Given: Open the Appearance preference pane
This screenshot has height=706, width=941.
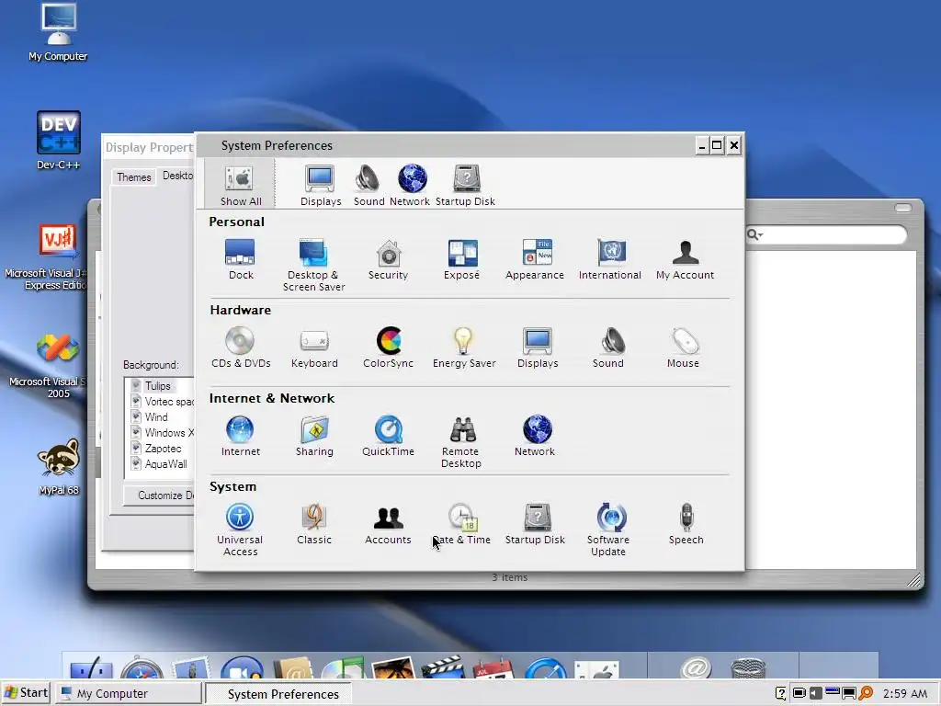Looking at the screenshot, I should [535, 258].
